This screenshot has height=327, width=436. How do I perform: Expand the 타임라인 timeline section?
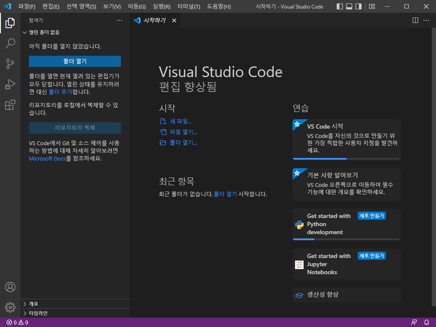[x=75, y=313]
